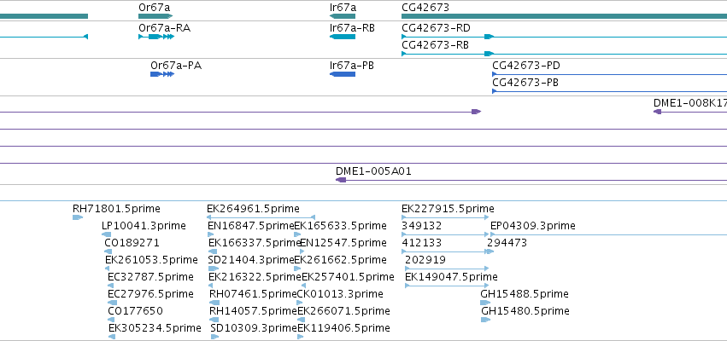Viewport: 727px width, 341px height.
Task: Select the EK264961.5prime EST span
Action: 261,217
